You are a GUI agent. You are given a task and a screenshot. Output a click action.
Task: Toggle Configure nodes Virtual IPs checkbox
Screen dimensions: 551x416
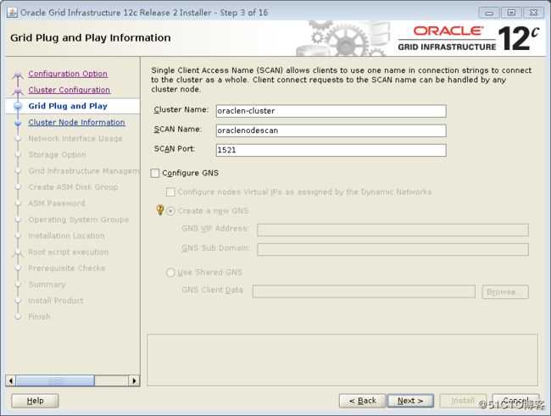(170, 191)
